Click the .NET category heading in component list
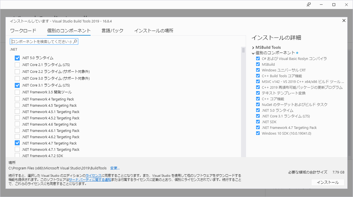The width and height of the screenshot is (353, 197). click(14, 49)
